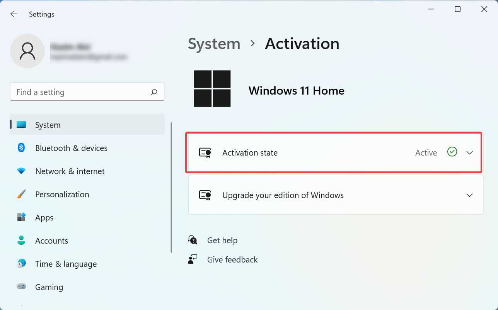Open the Get help page
Screen dimensions: 498x310
[222, 240]
